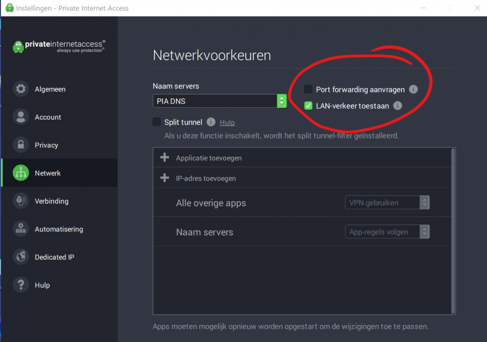The image size is (487, 342).
Task: Click the Algemeen gear icon
Action: [20, 89]
